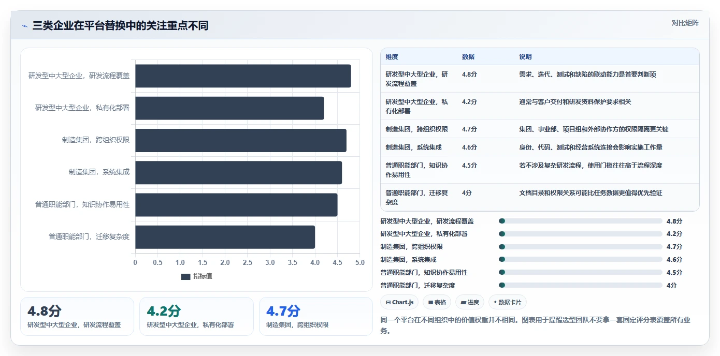Click the 知识协作易用性 chart bar
This screenshot has width=720, height=356.
pos(236,205)
